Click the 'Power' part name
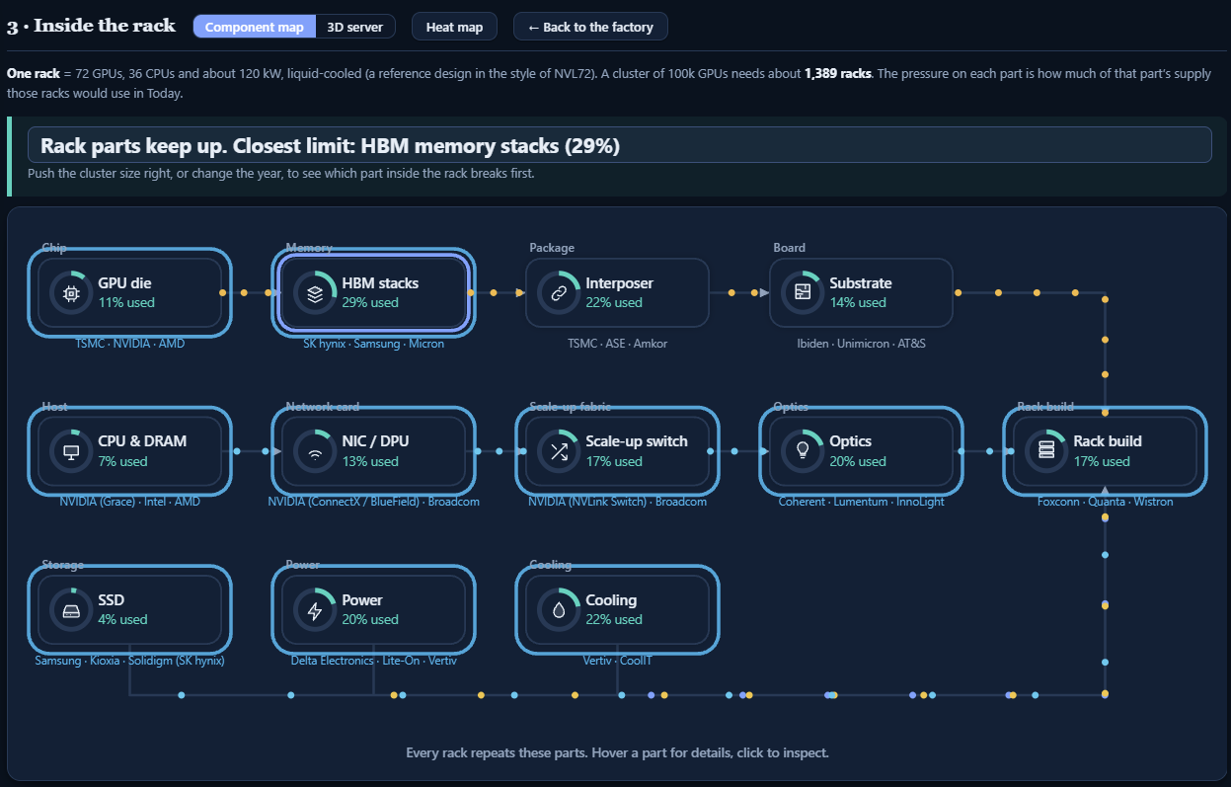 coord(362,600)
